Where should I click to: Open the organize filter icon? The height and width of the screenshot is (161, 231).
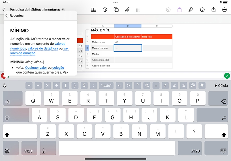coord(202,10)
